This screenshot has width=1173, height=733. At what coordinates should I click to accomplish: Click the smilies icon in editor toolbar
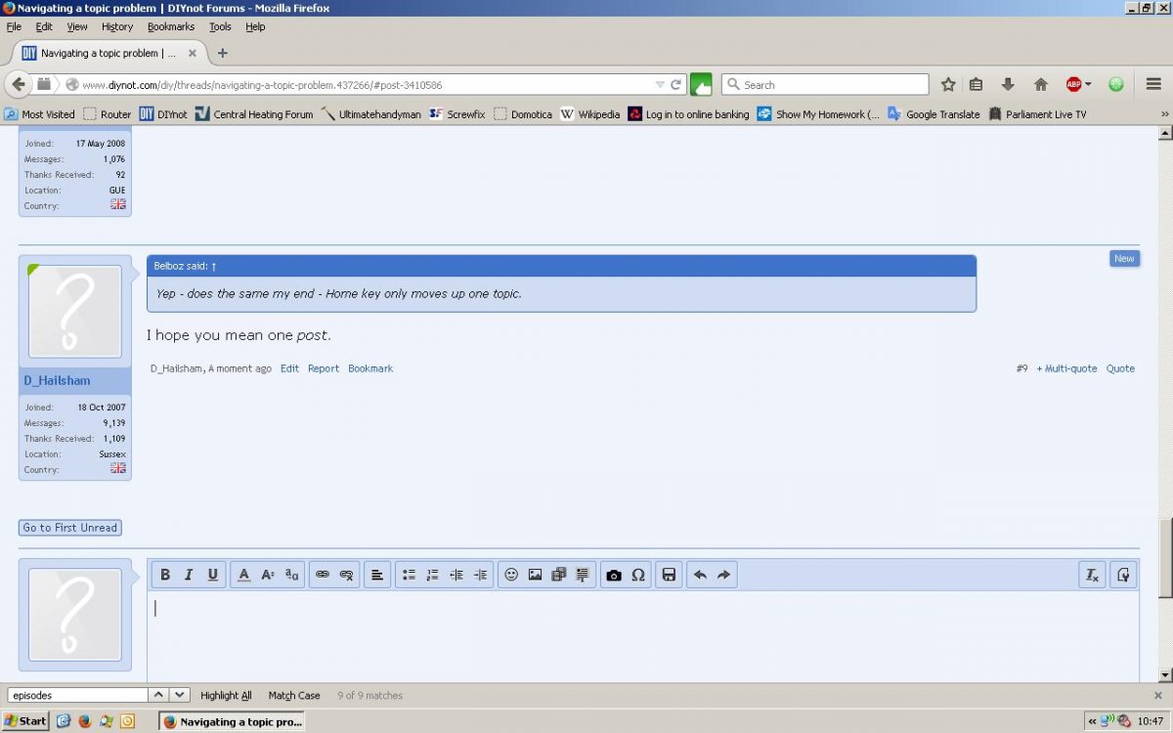(510, 575)
